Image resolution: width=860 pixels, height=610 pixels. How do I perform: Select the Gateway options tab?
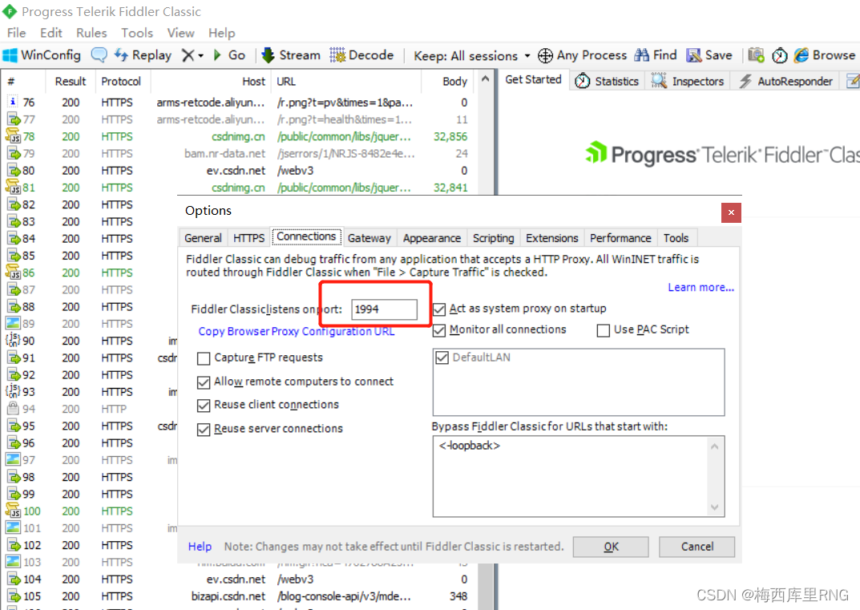[369, 238]
